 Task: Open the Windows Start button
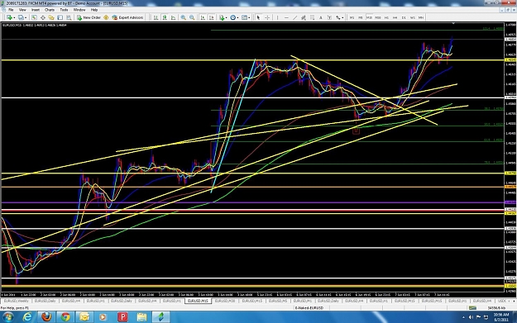[8, 317]
